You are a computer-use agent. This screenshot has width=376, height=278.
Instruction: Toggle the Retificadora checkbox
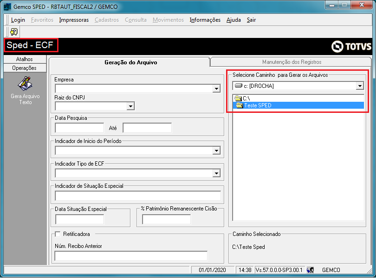58,234
